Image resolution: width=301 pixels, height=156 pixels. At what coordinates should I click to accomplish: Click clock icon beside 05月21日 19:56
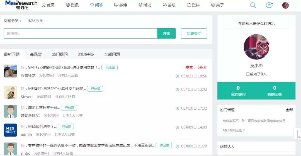click(177, 76)
